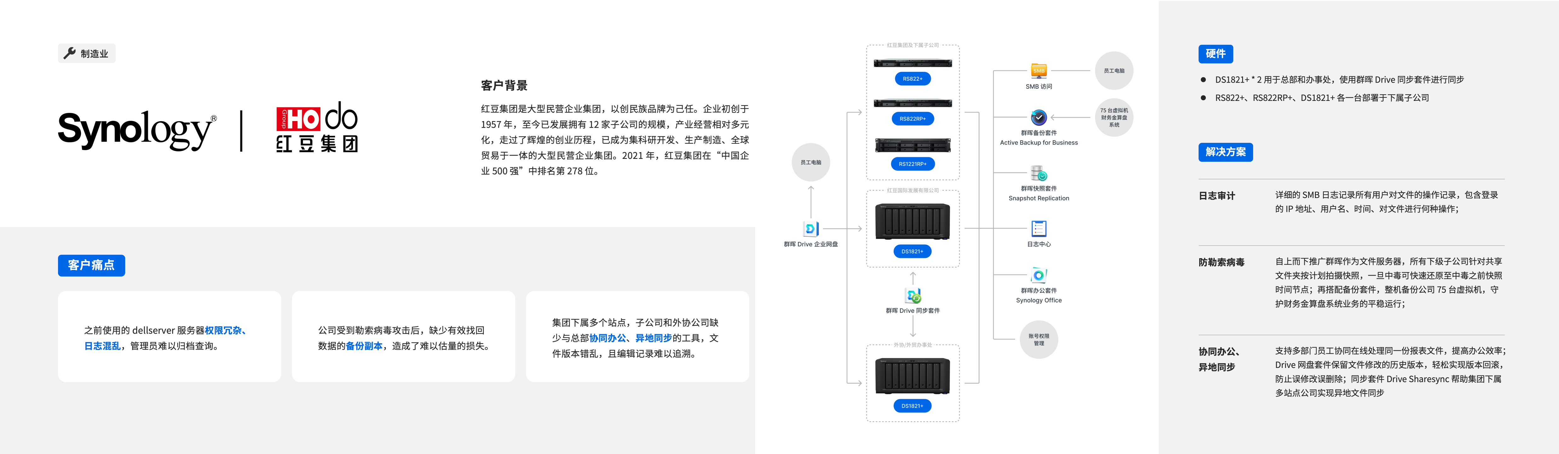
Task: Click the 红豆国际发展有限公司 group label
Action: pyautogui.click(x=913, y=190)
